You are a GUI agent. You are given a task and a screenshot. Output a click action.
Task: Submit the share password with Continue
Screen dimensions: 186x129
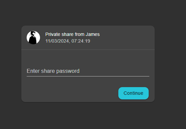tap(133, 93)
